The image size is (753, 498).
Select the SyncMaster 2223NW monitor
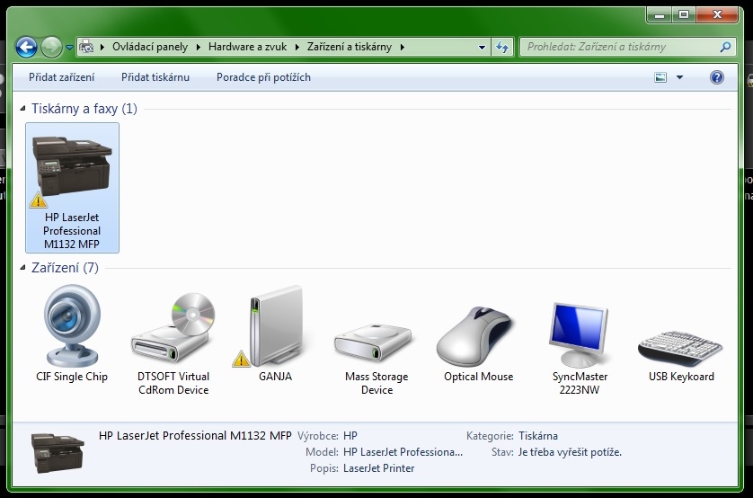(x=580, y=349)
